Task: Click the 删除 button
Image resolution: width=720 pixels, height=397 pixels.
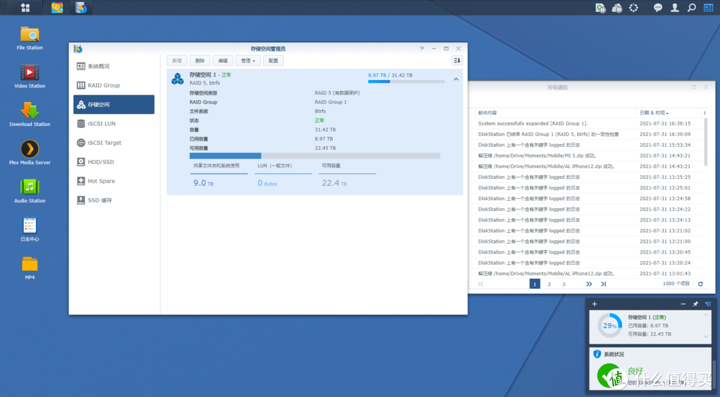Action: 200,61
